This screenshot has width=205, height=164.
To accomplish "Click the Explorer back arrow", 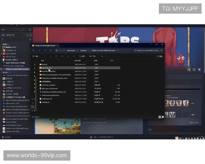I will (x=33, y=51).
